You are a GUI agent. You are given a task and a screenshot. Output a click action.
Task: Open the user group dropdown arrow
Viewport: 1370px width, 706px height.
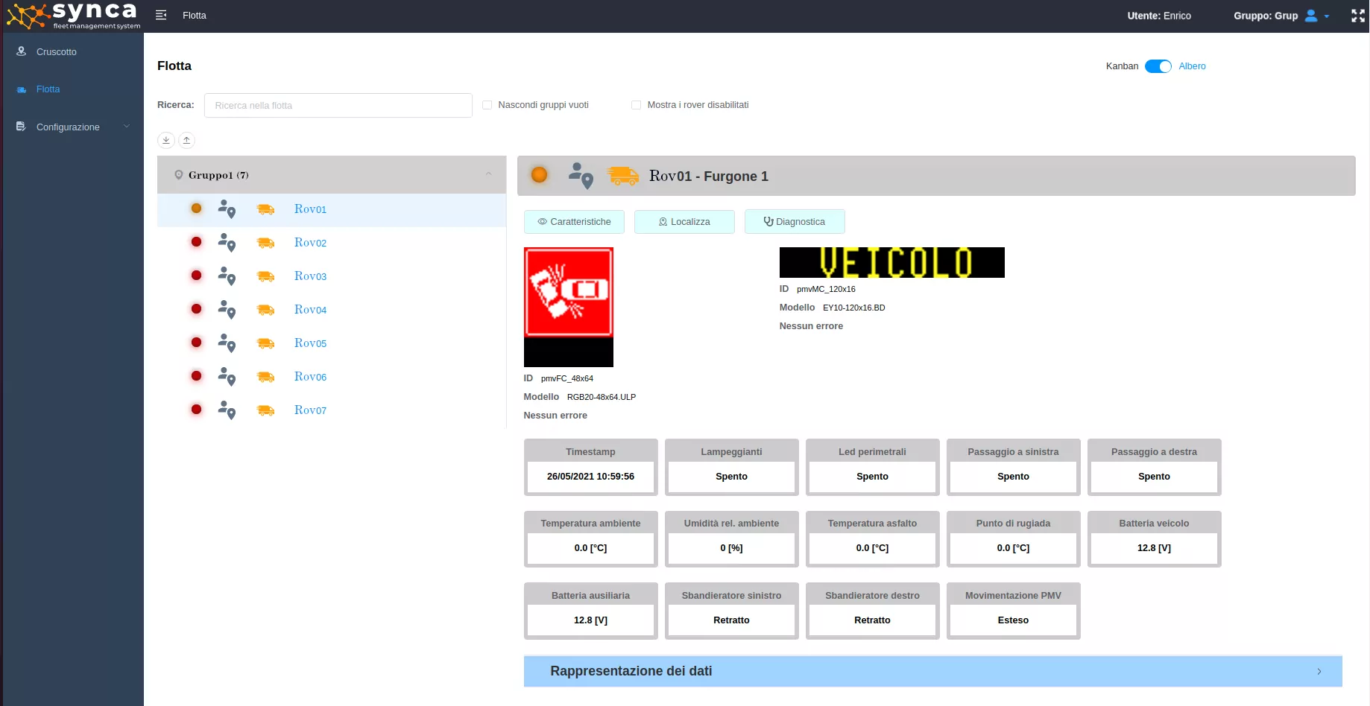click(1327, 16)
